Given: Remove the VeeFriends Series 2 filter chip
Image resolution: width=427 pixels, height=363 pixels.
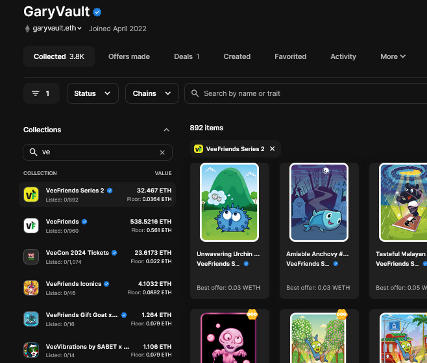Looking at the screenshot, I should point(272,149).
